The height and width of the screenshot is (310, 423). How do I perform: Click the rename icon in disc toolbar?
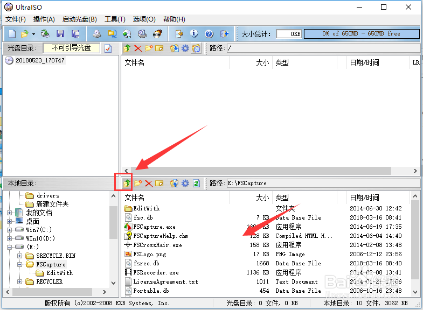point(160,48)
